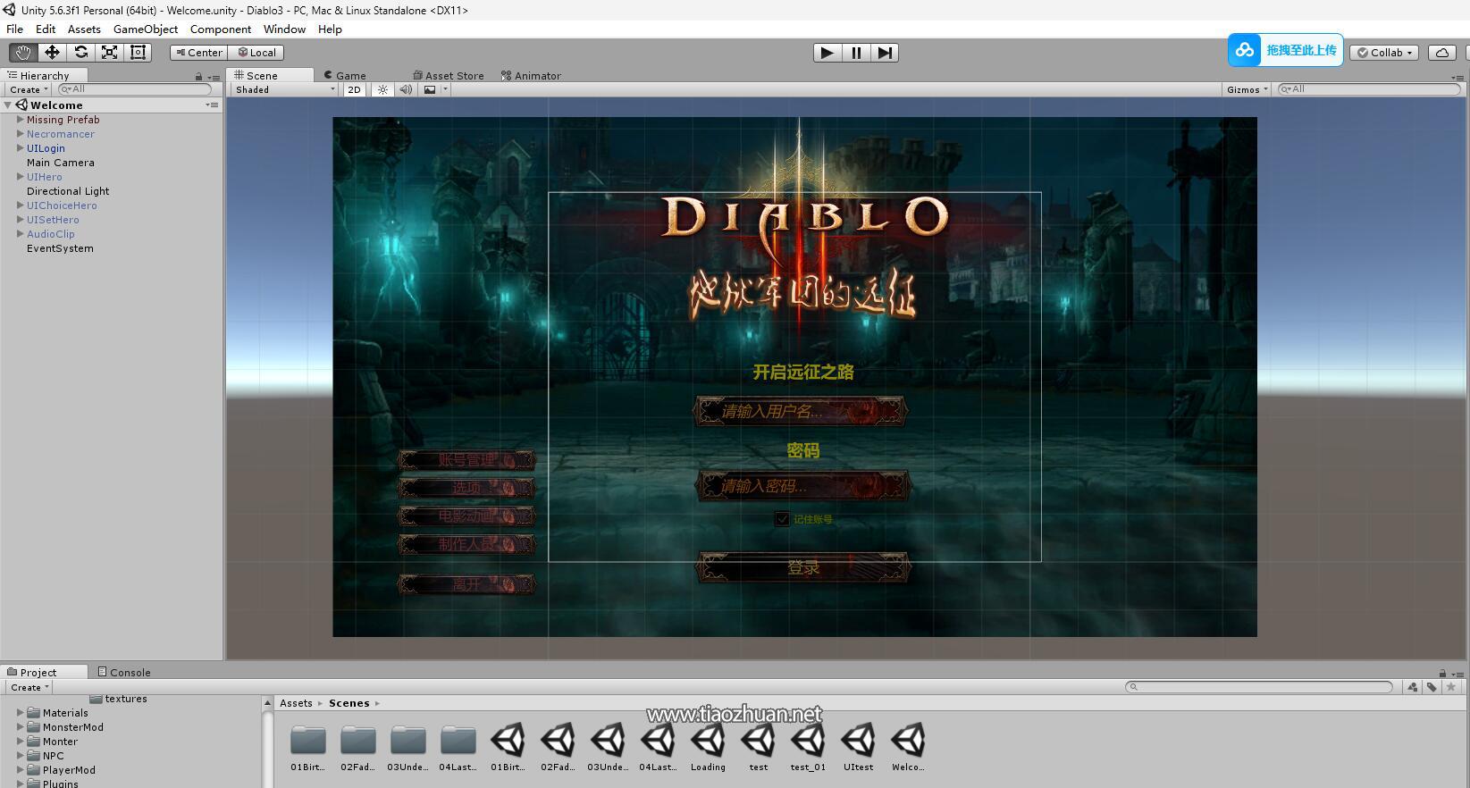Open the Gizmos dropdown
This screenshot has width=1470, height=788.
1247,89
